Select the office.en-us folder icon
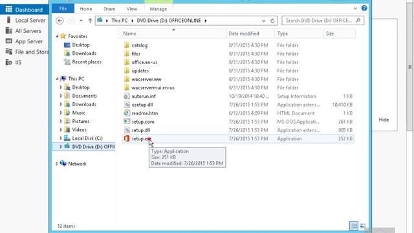Viewport: 414px width, 233px height. point(127,62)
